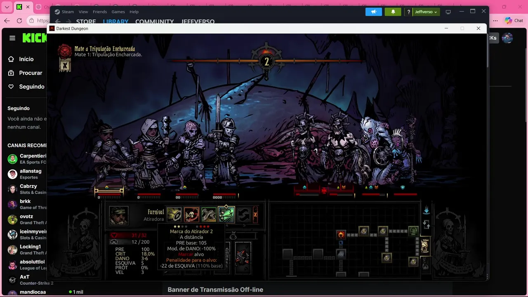The image size is (528, 297).
Task: Open the absoluttlol recommended channel
Action: 26,264
